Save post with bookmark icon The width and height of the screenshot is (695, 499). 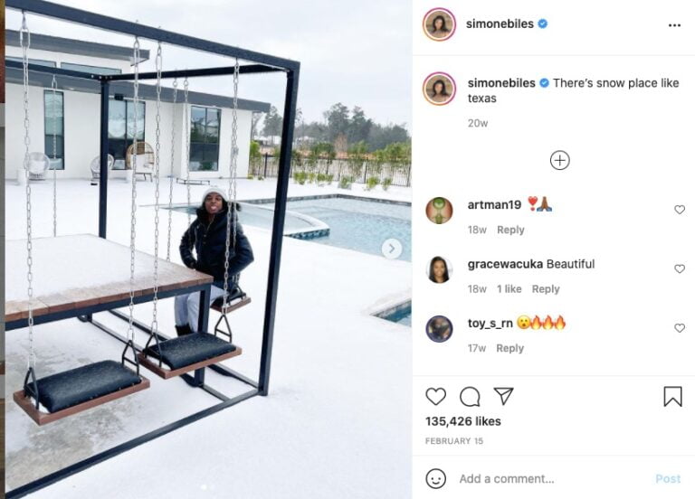click(672, 396)
